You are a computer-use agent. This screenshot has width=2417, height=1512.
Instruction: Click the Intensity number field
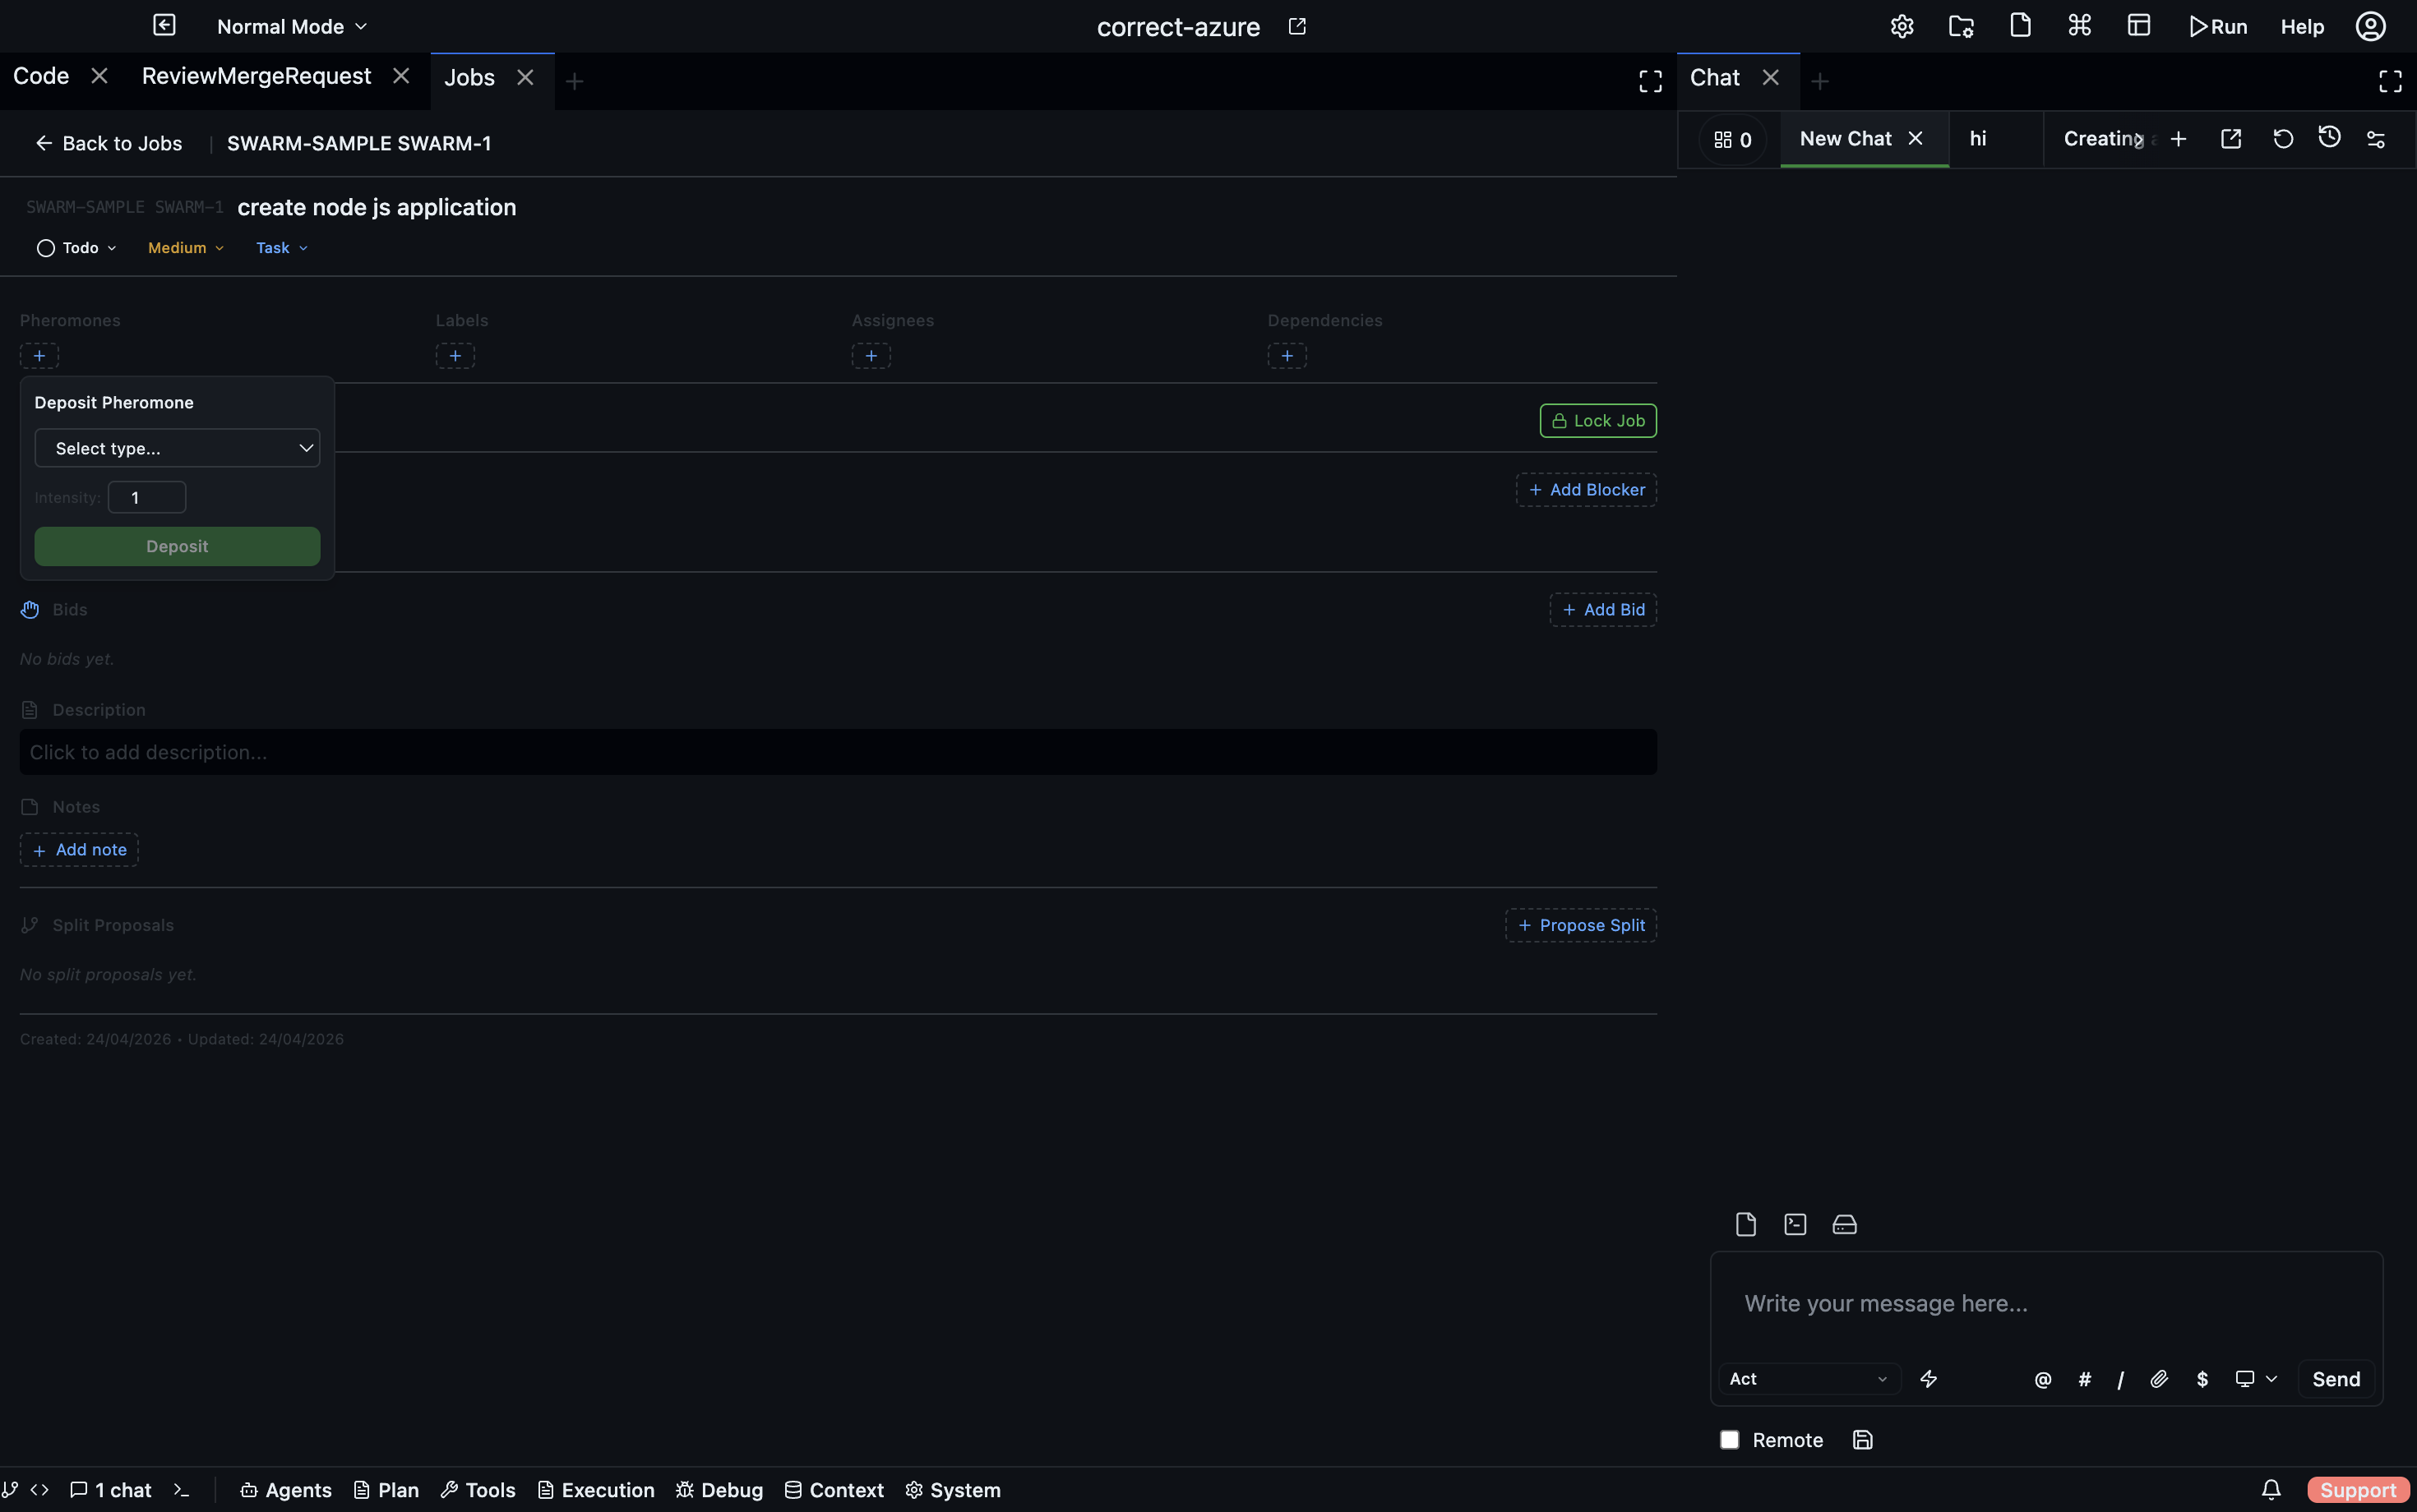click(x=147, y=497)
